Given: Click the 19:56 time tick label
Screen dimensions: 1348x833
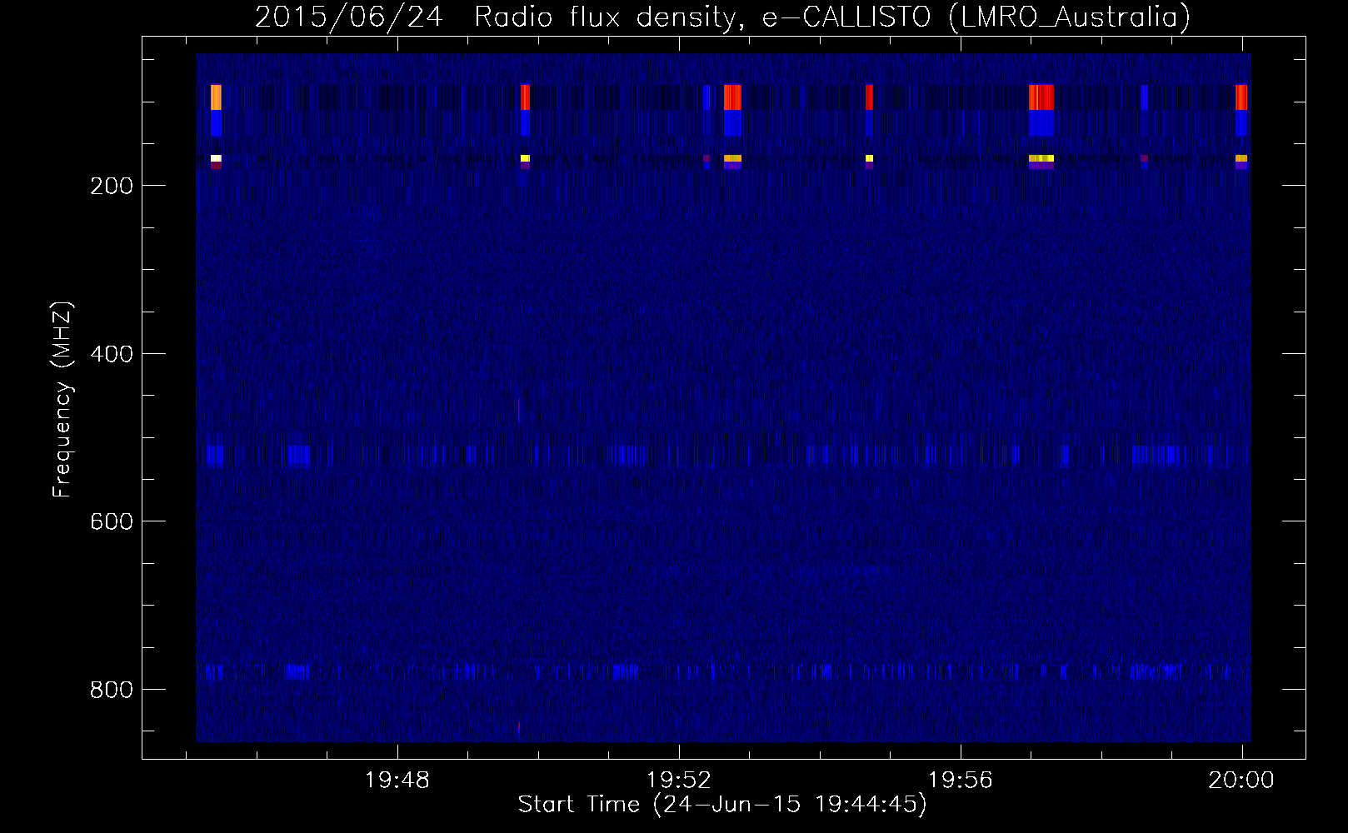Looking at the screenshot, I should pos(961,781).
